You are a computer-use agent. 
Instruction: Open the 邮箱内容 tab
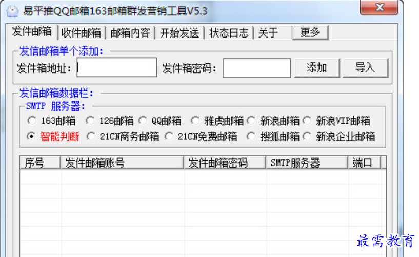pos(130,33)
